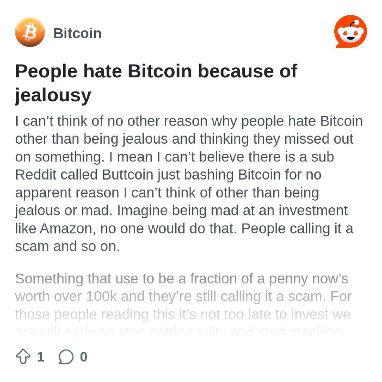Open comments via the speech bubble icon

pos(66,357)
